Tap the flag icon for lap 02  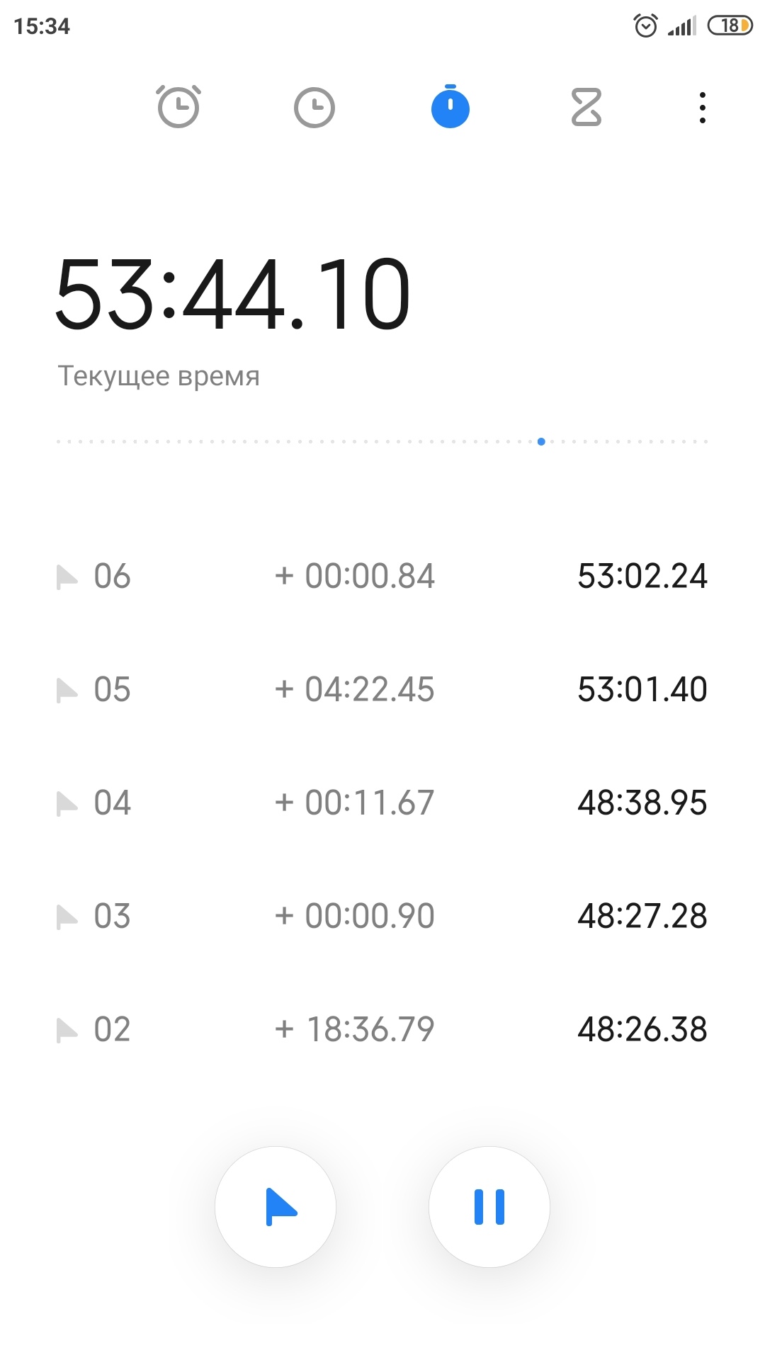(67, 1030)
